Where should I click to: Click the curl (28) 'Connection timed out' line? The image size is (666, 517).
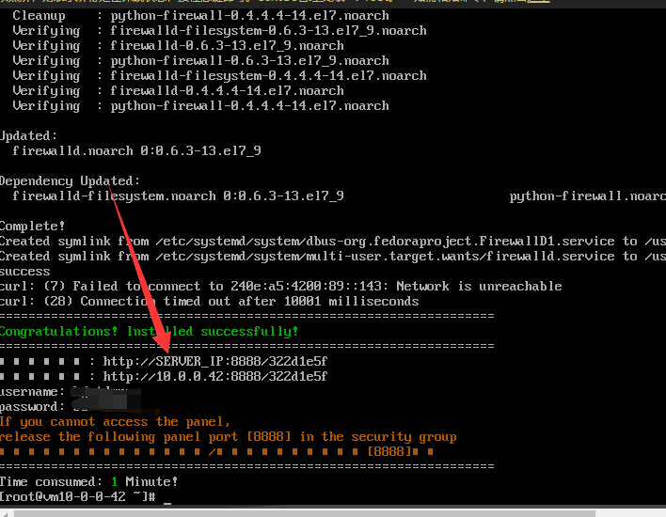210,301
